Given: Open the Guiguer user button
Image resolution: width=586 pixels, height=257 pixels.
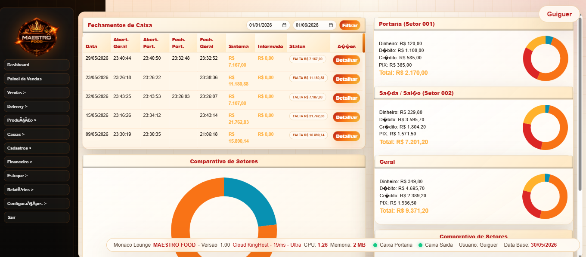Looking at the screenshot, I should [559, 14].
